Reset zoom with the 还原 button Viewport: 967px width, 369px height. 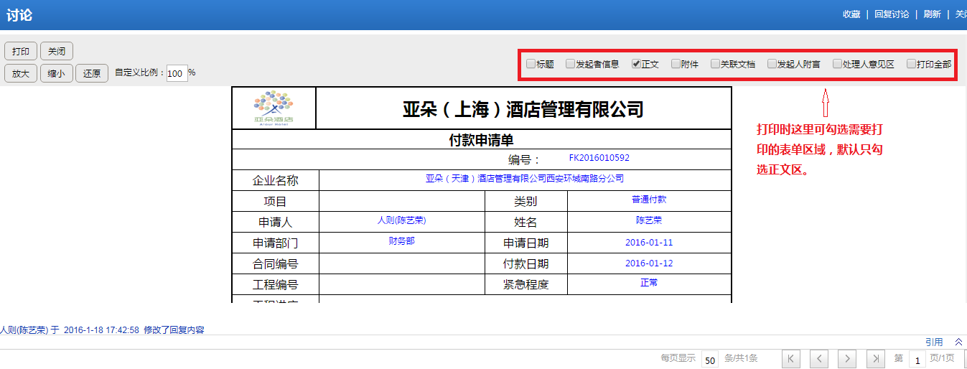92,73
